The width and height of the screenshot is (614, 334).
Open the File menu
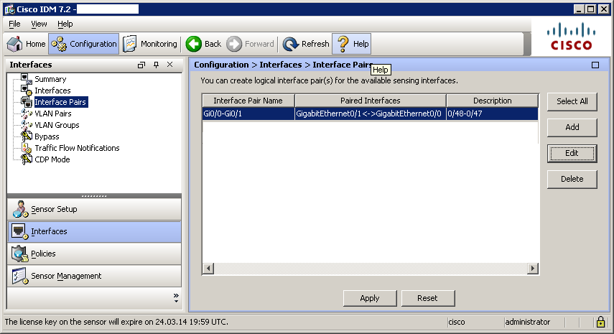pos(14,24)
